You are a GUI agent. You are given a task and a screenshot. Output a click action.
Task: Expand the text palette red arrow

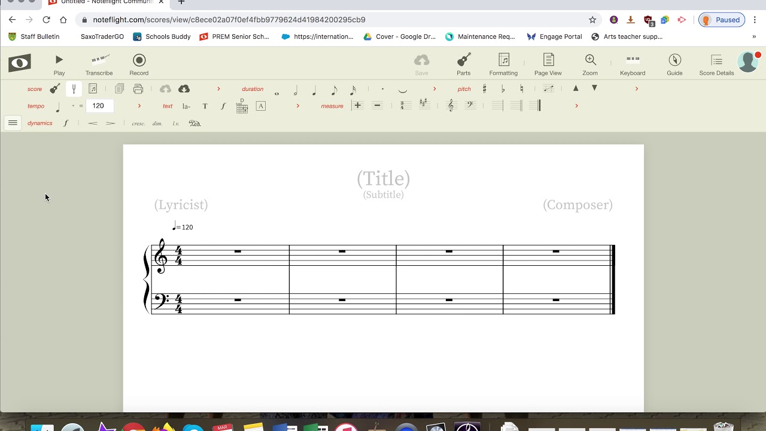pyautogui.click(x=297, y=106)
